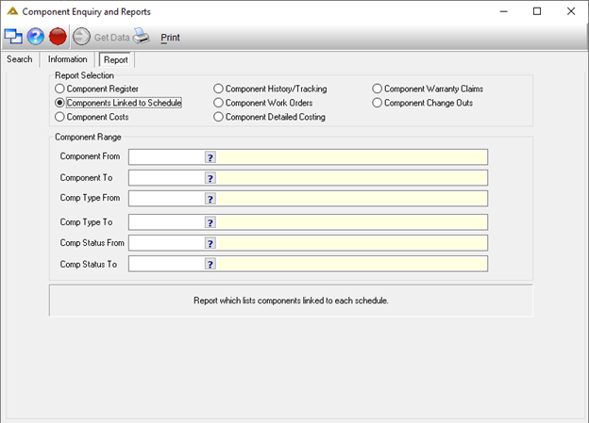Open lookup for Comp Type From field
The image size is (589, 423).
210,199
